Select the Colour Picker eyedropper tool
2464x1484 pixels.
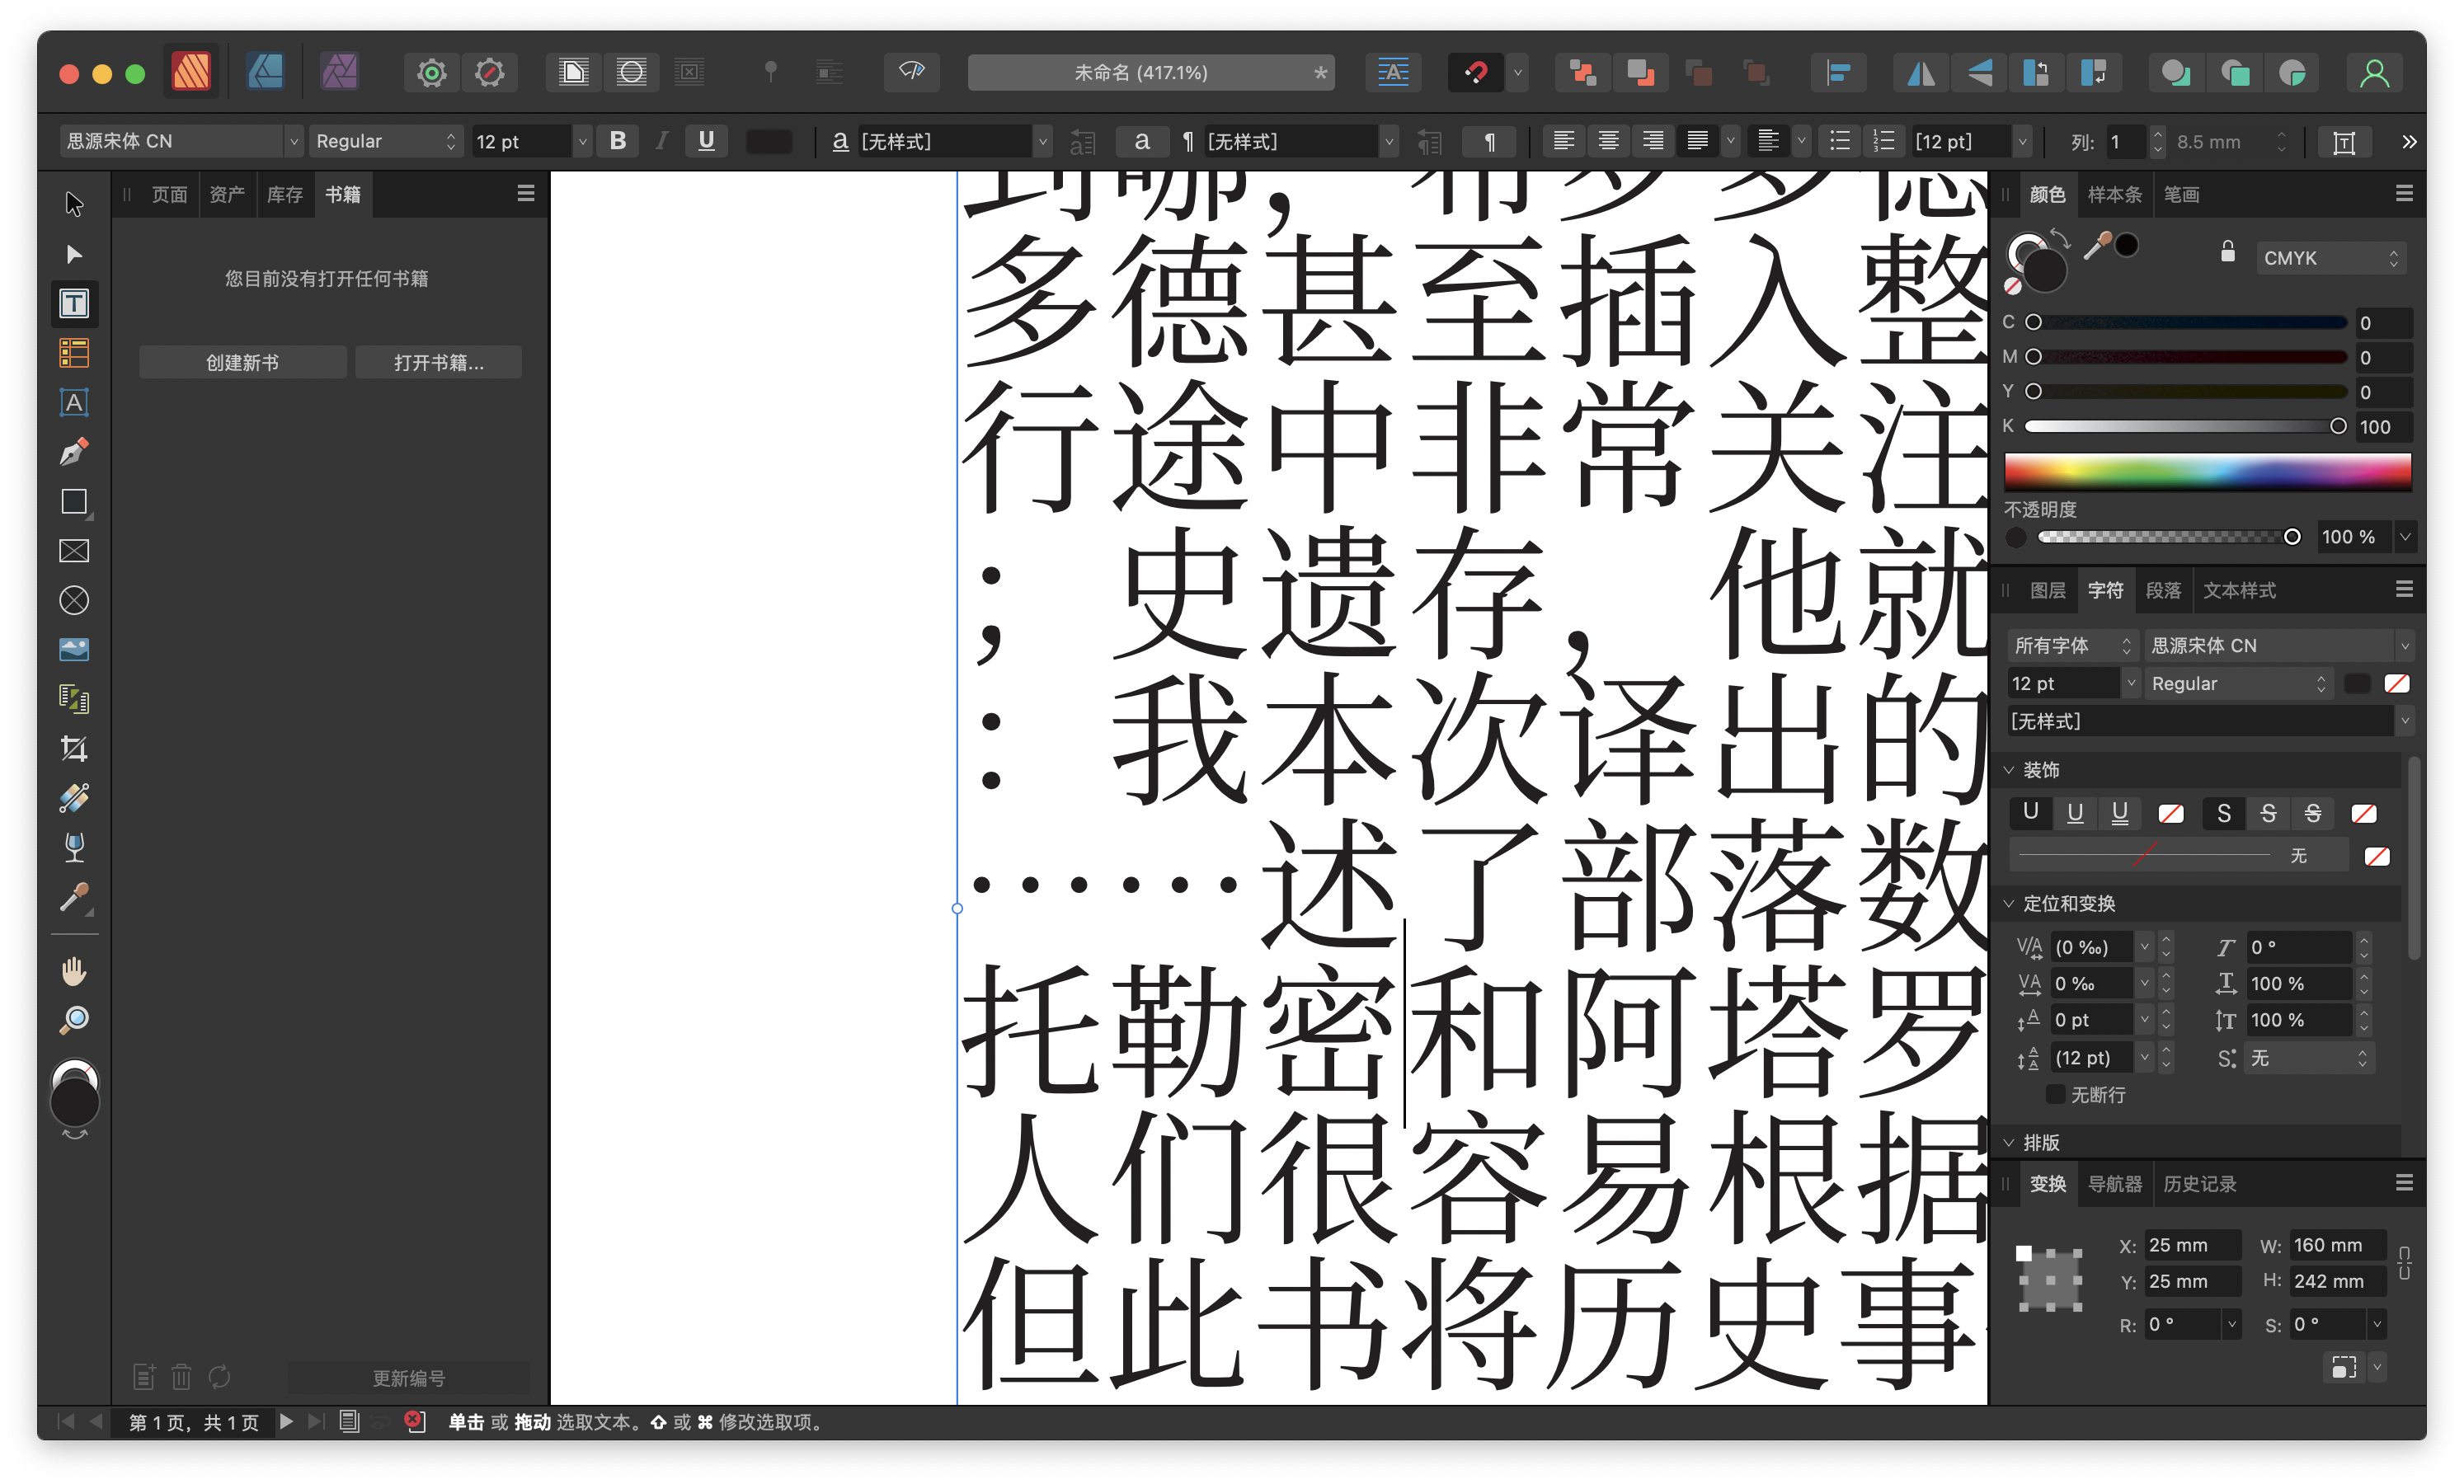coord(74,898)
